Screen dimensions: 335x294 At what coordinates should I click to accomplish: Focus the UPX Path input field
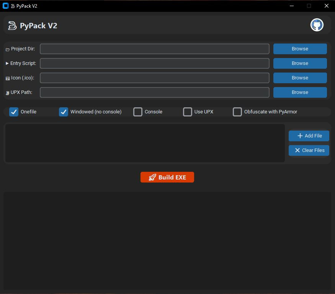154,92
